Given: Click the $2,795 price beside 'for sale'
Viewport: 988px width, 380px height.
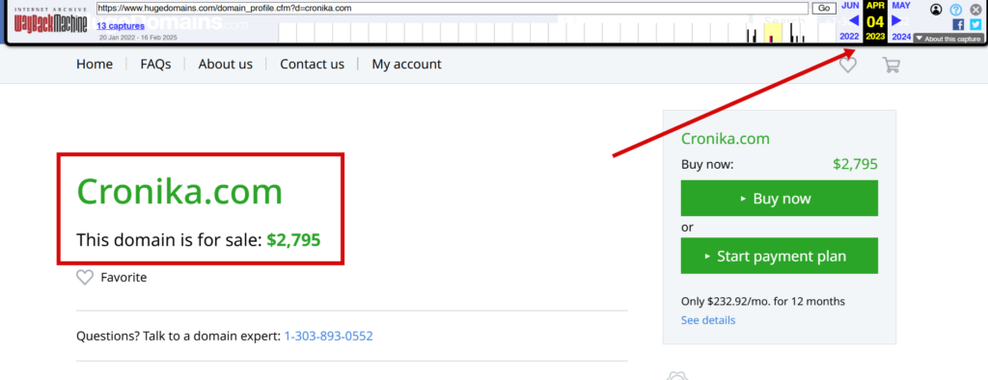Looking at the screenshot, I should [293, 240].
